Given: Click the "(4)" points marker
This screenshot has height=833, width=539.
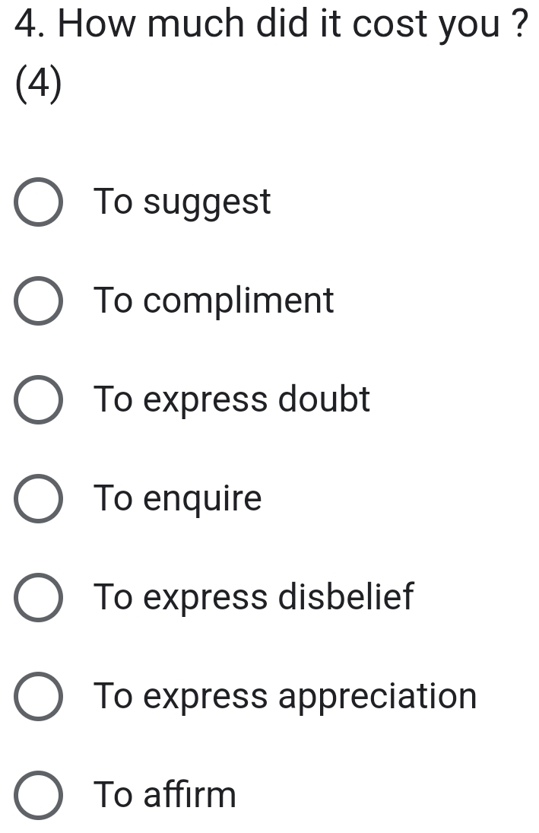Looking at the screenshot, I should coord(38,84).
